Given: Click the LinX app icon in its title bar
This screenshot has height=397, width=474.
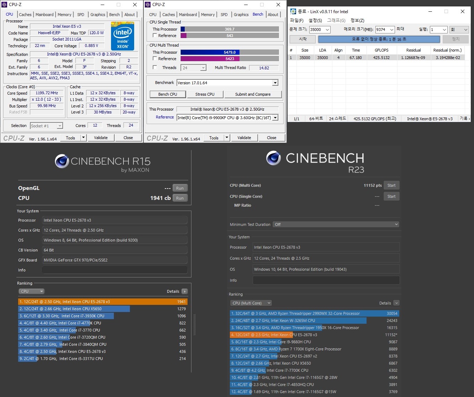Looking at the screenshot, I should coord(293,11).
